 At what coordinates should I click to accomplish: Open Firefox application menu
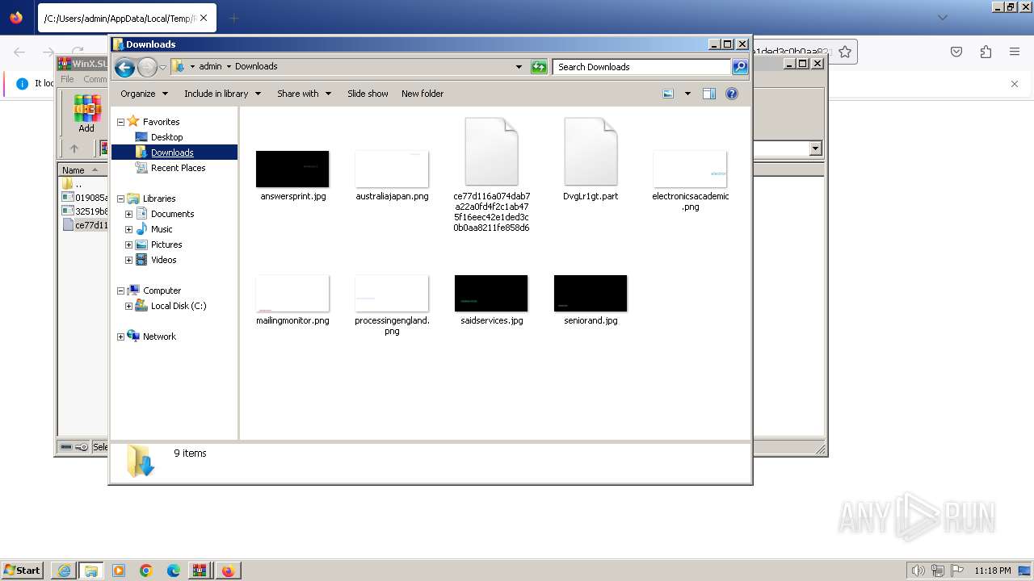1015,52
